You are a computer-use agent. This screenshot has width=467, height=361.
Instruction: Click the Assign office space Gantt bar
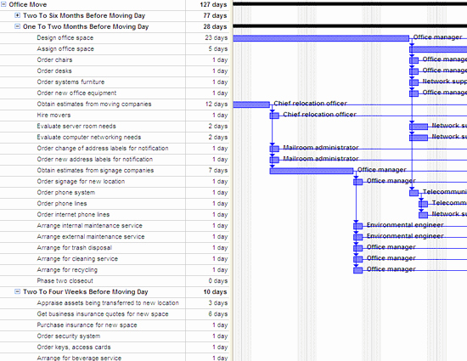click(438, 49)
